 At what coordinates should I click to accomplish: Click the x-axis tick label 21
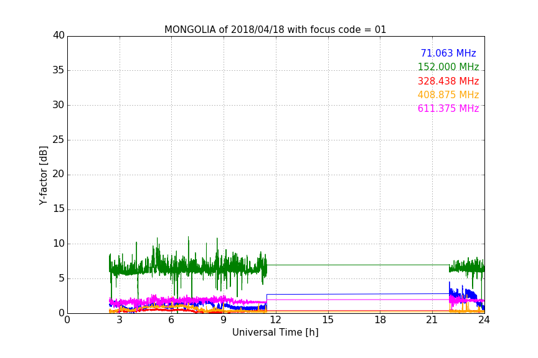pos(432,320)
